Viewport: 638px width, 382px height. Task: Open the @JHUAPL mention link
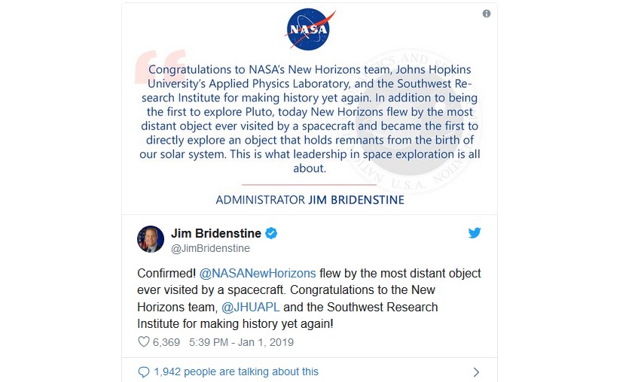[x=247, y=307]
